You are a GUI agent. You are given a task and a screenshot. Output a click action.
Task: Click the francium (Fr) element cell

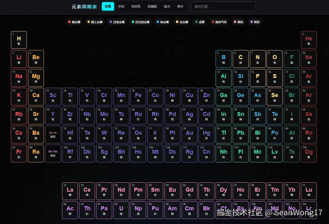pos(19,153)
